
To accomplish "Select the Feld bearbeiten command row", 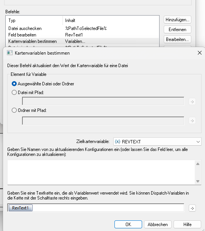I will point(83,35).
